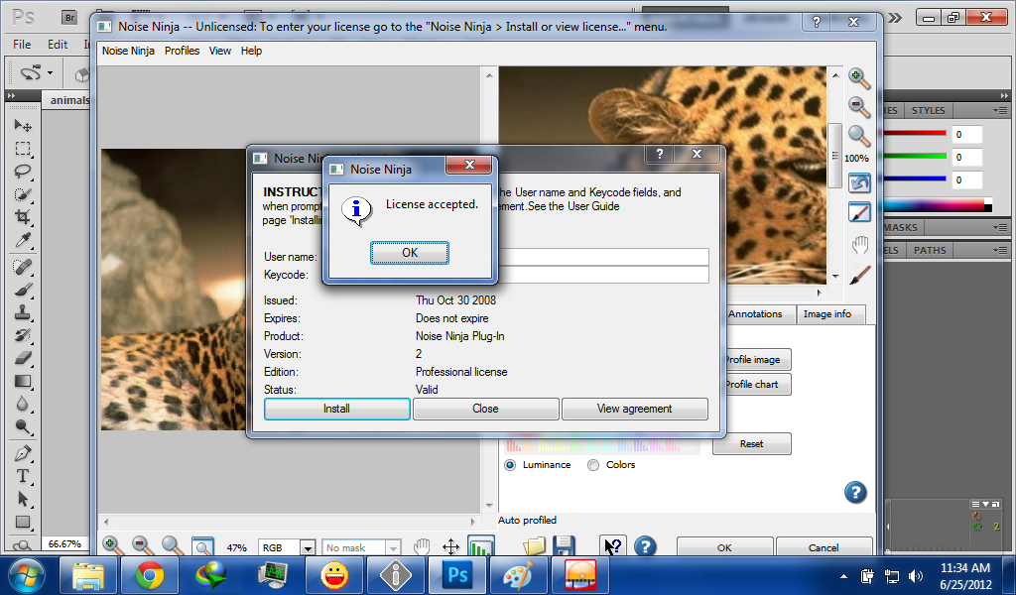The width and height of the screenshot is (1016, 595).
Task: Select the Blur tool
Action: (24, 404)
